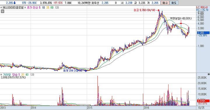Viewport: 210px width, 110px height.
Task: Select the 종가 단순 moving average label
Action: tap(33, 8)
